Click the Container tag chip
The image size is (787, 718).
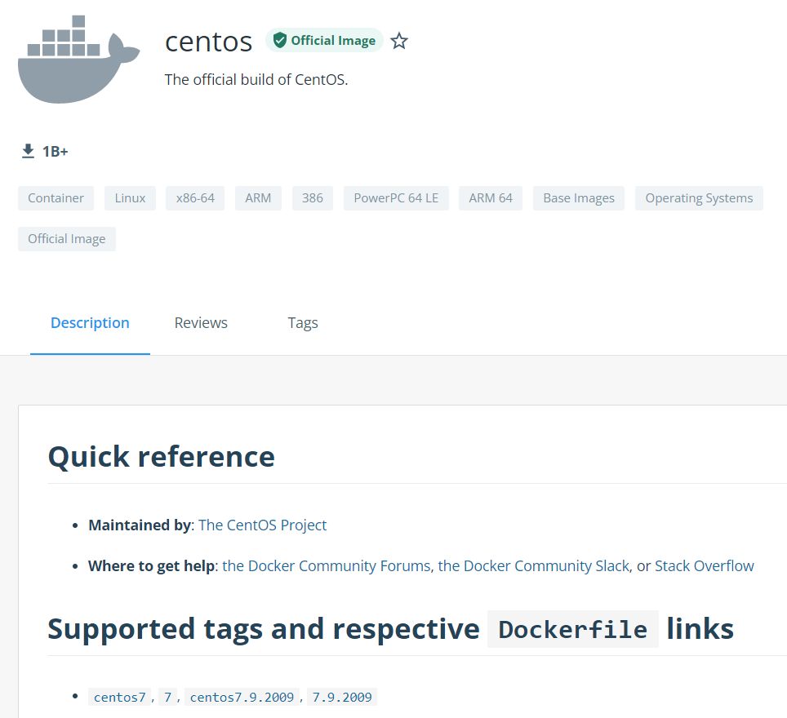56,198
